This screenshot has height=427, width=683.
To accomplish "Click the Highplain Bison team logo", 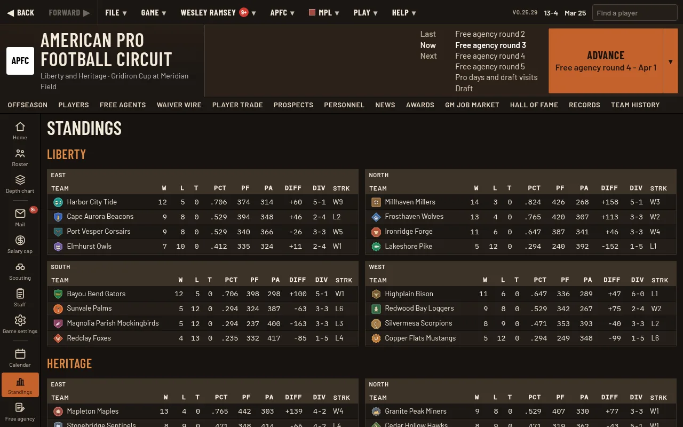I will (x=376, y=294).
